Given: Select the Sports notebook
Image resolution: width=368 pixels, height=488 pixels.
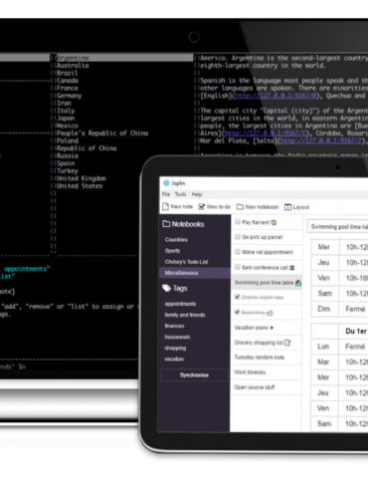Looking at the screenshot, I should (x=172, y=251).
